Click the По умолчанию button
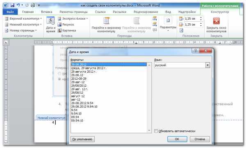 (x=82, y=139)
